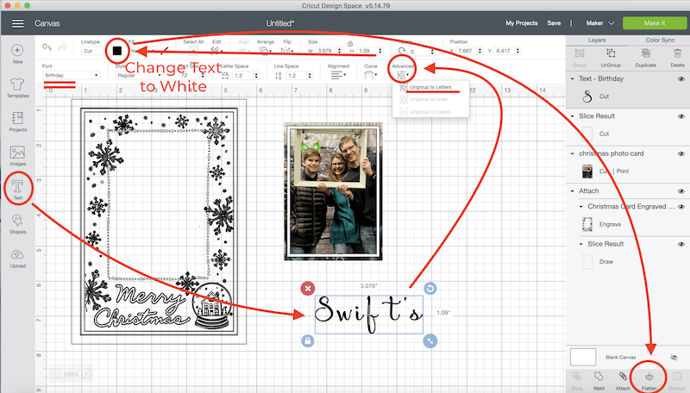Hide the top Slice Result layer
The image size is (690, 393).
pos(681,116)
